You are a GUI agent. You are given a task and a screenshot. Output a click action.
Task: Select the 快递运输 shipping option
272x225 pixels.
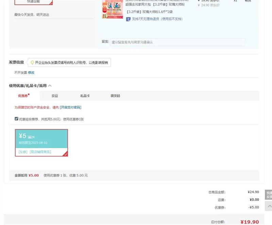point(33,2)
